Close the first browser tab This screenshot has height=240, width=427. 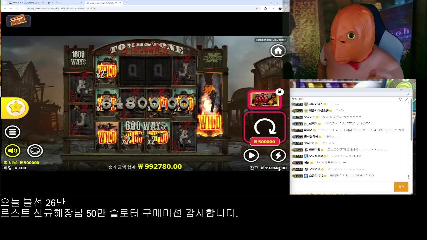pos(42,3)
